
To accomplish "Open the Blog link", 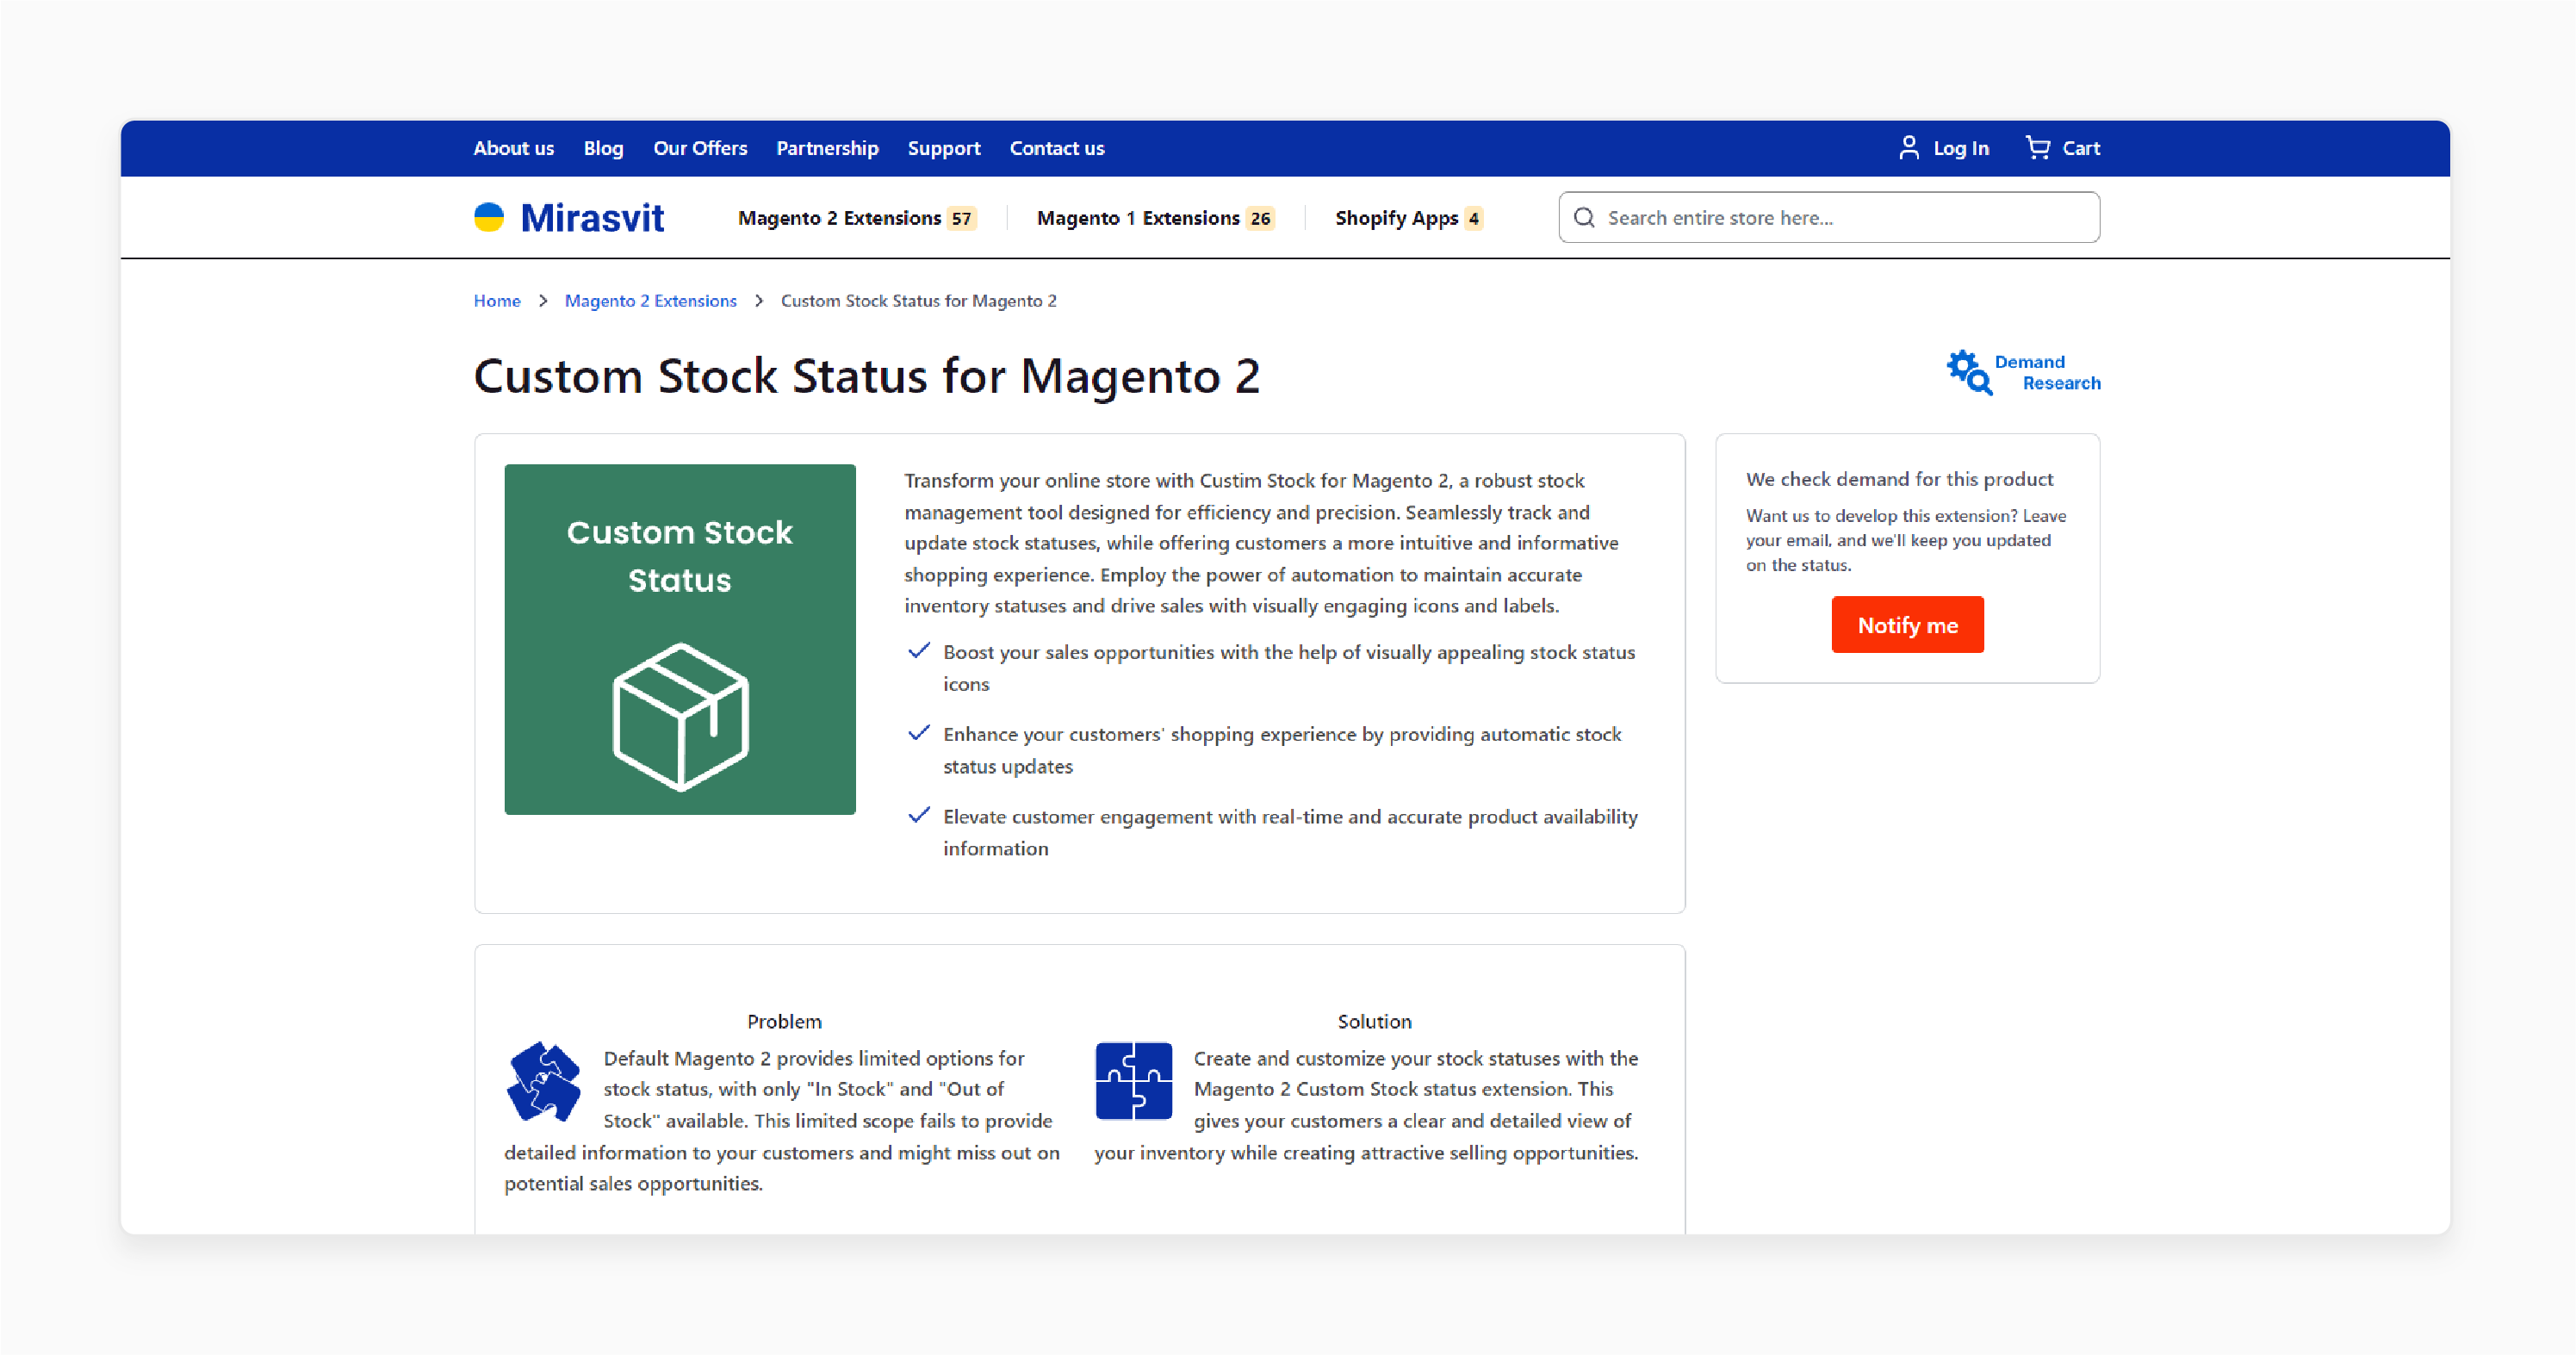I will pyautogui.click(x=603, y=148).
